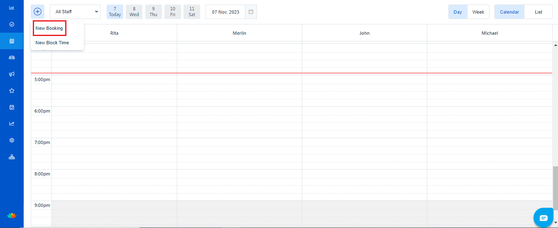Click the scrollbar up arrow
Screen dimensions: 558x228
(555, 44)
